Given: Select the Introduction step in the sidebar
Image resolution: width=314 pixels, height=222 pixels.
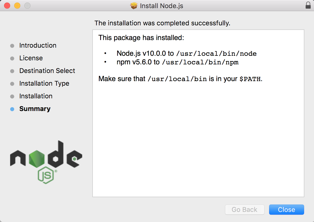Looking at the screenshot, I should point(38,46).
